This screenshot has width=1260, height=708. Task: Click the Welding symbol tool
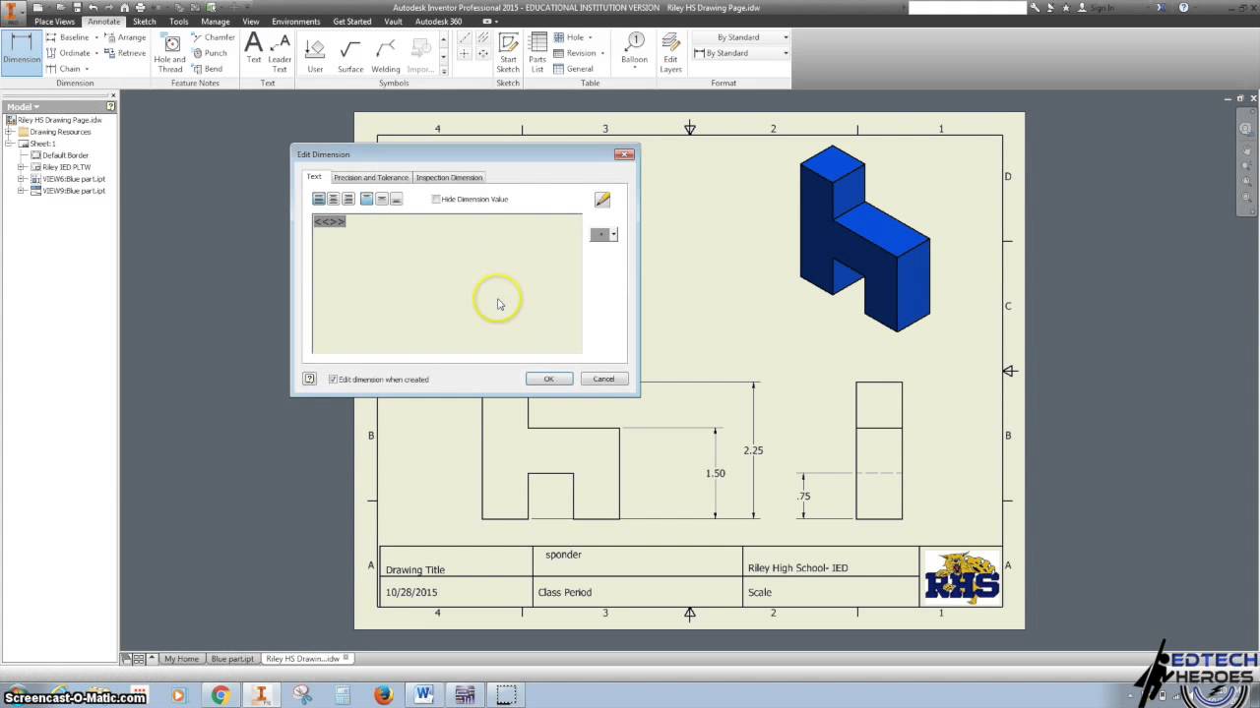[386, 56]
